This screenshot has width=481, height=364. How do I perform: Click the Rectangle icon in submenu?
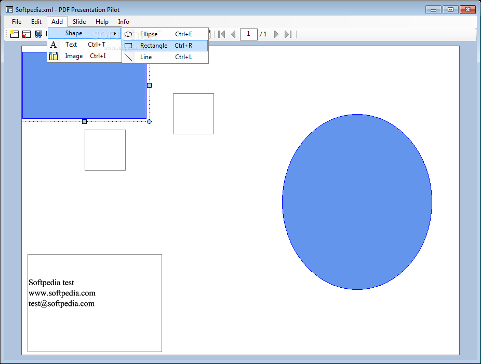128,46
